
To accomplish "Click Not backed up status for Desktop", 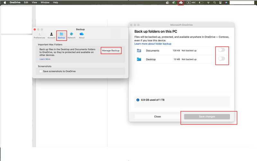I will [x=189, y=59].
